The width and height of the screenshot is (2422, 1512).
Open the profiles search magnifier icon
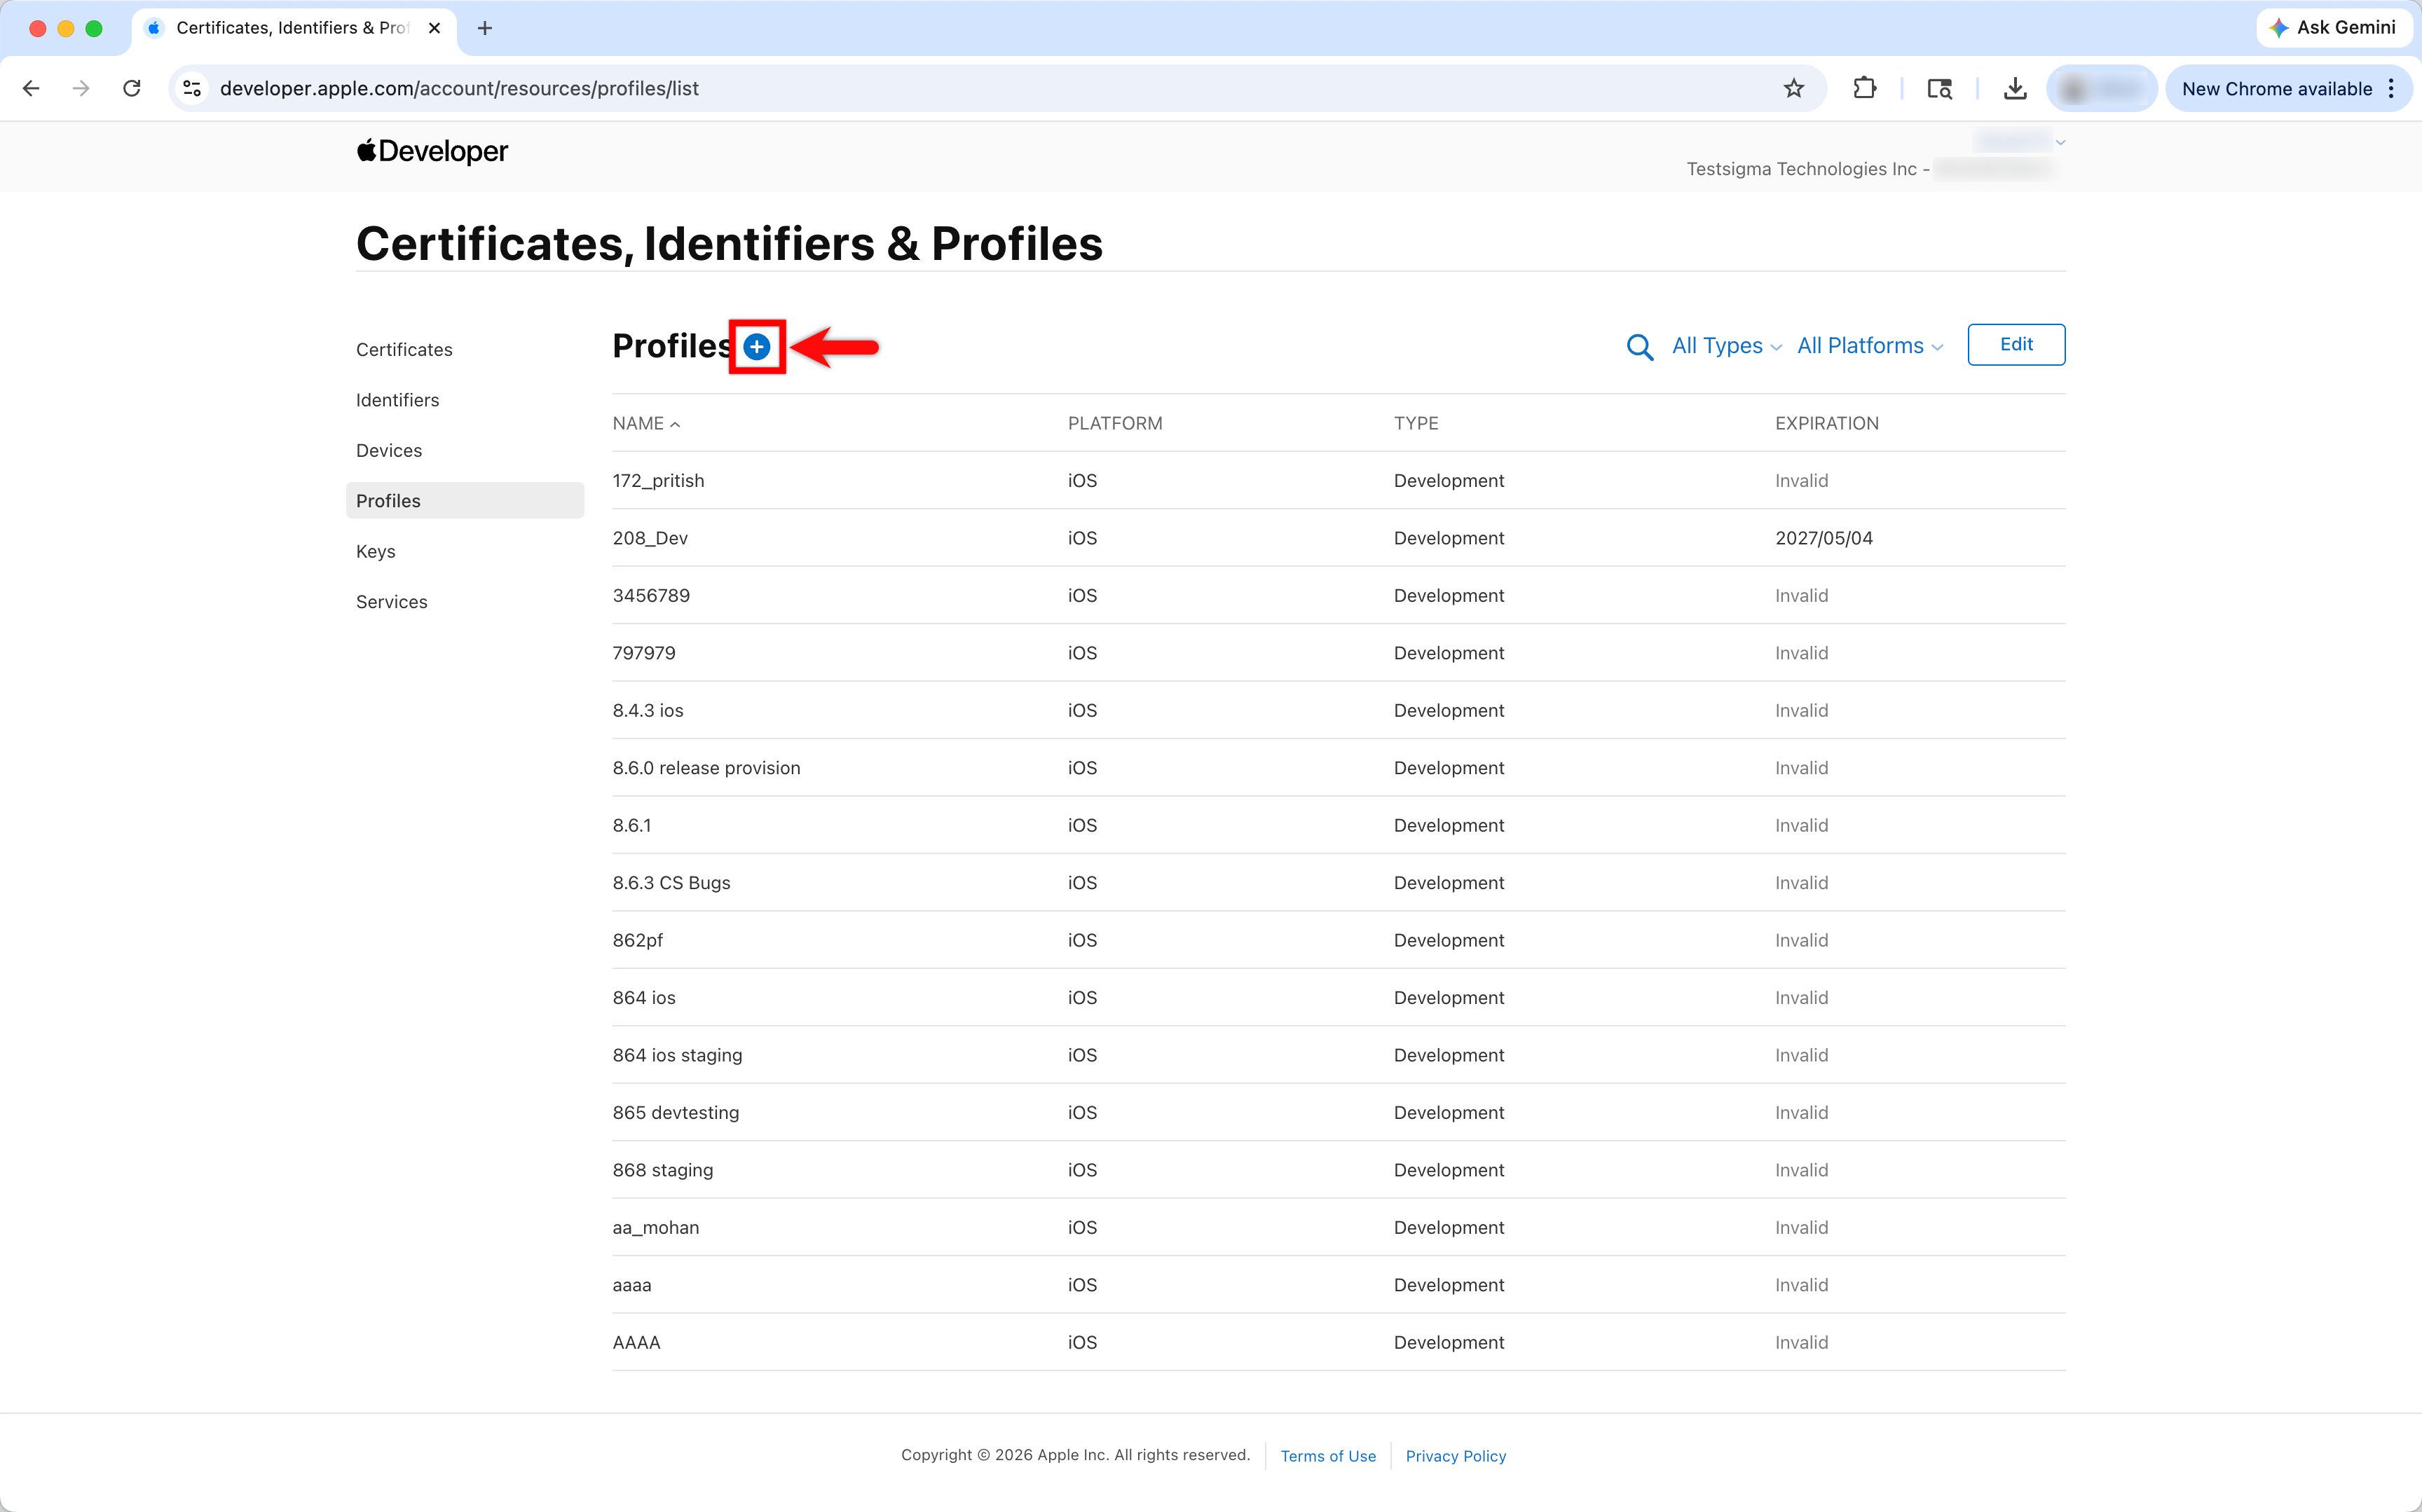click(1640, 347)
